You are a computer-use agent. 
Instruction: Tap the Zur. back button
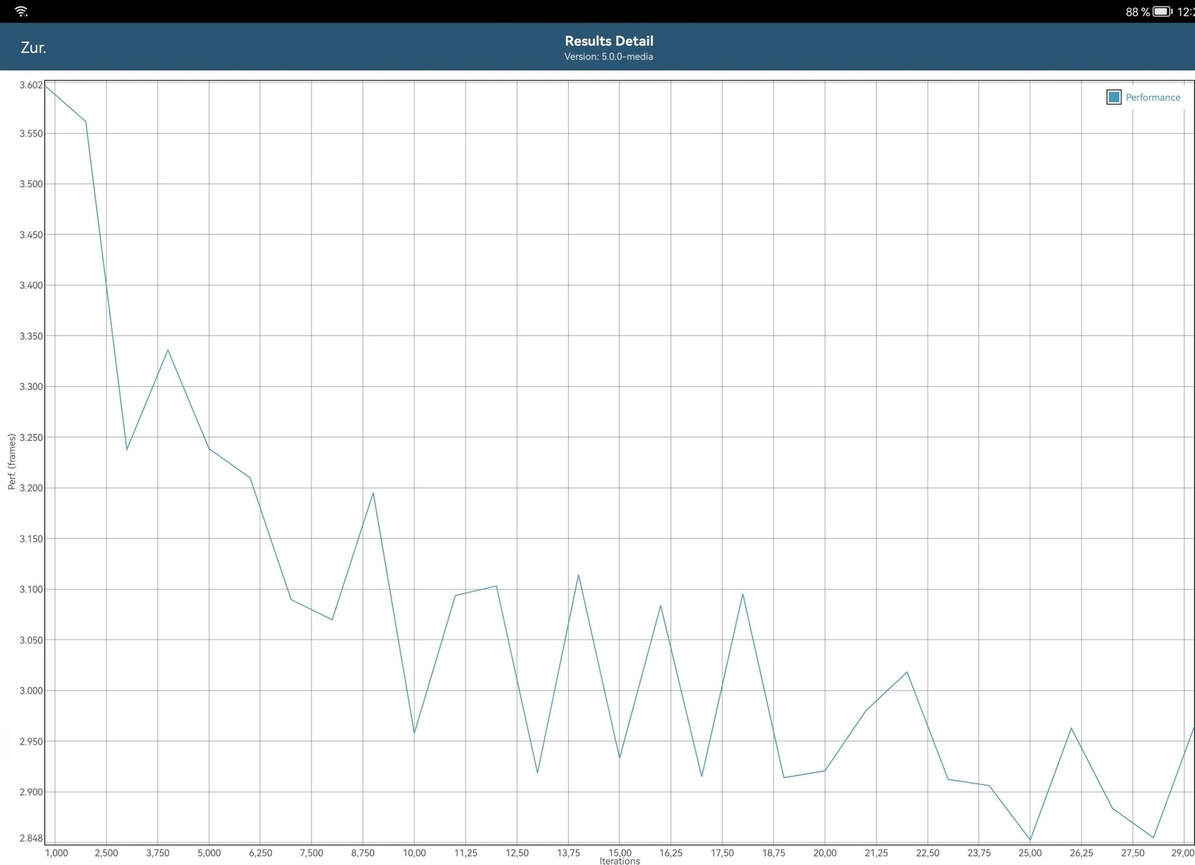[x=33, y=48]
